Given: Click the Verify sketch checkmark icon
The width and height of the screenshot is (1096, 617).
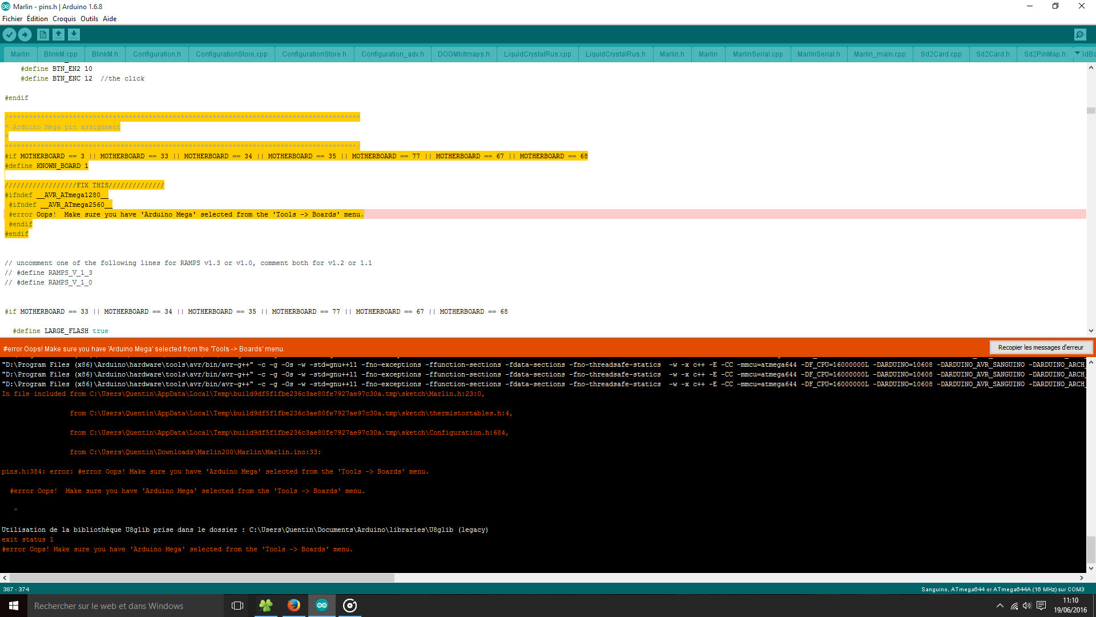Looking at the screenshot, I should click(9, 35).
